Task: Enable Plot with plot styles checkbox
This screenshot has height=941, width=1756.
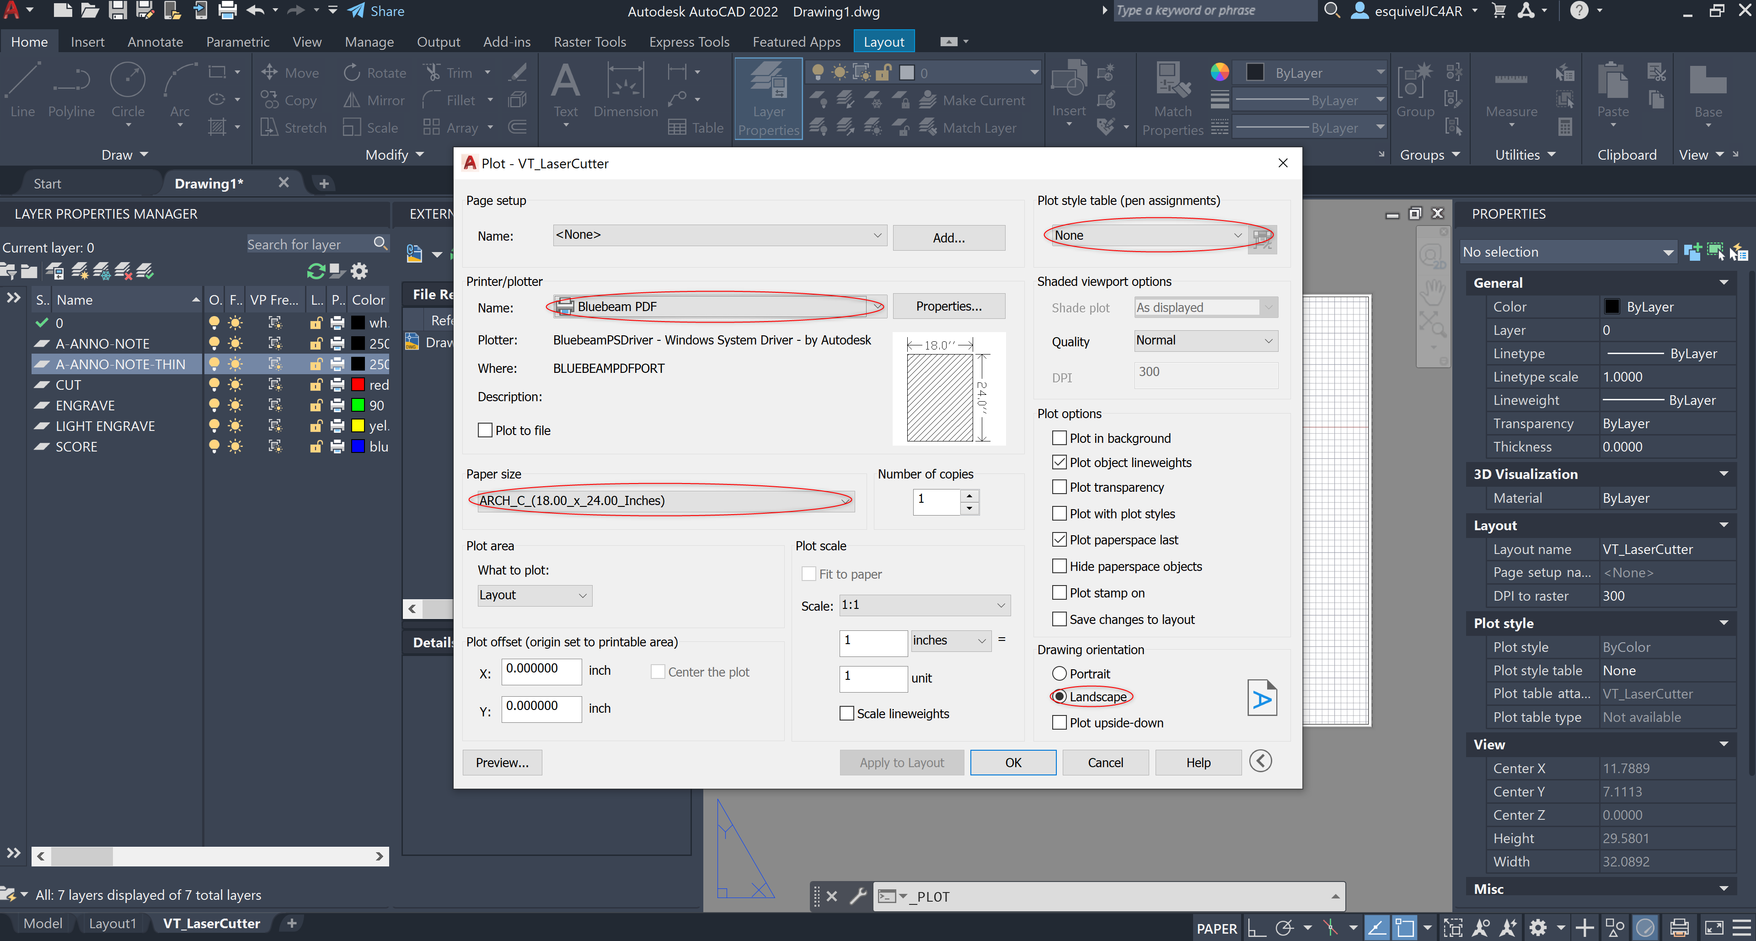Action: [x=1059, y=513]
